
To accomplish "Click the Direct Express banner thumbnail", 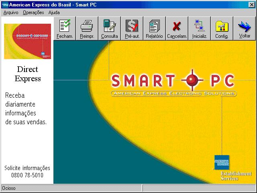I will click(28, 41).
